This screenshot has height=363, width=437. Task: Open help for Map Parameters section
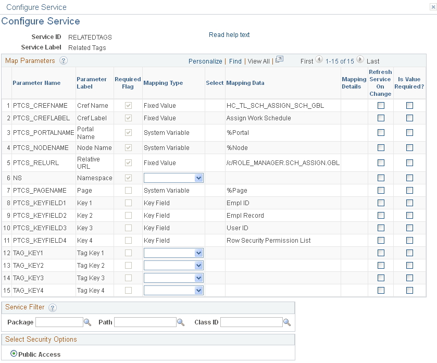point(63,60)
